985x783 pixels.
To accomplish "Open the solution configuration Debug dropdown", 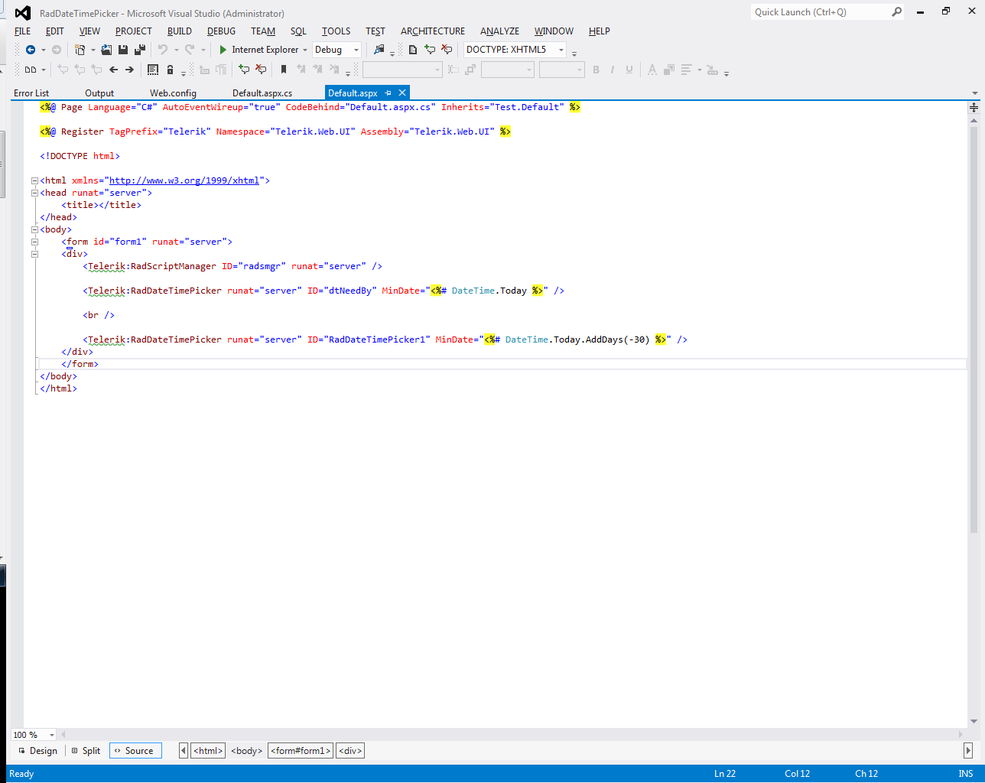I will pos(336,50).
